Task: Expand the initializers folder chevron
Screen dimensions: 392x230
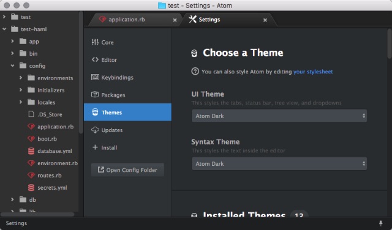Action: (x=21, y=90)
